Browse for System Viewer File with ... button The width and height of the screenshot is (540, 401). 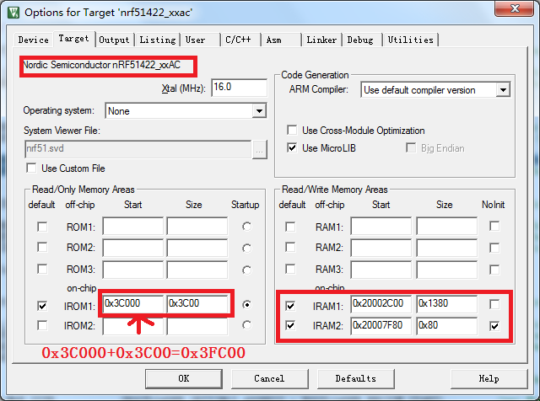(x=260, y=150)
